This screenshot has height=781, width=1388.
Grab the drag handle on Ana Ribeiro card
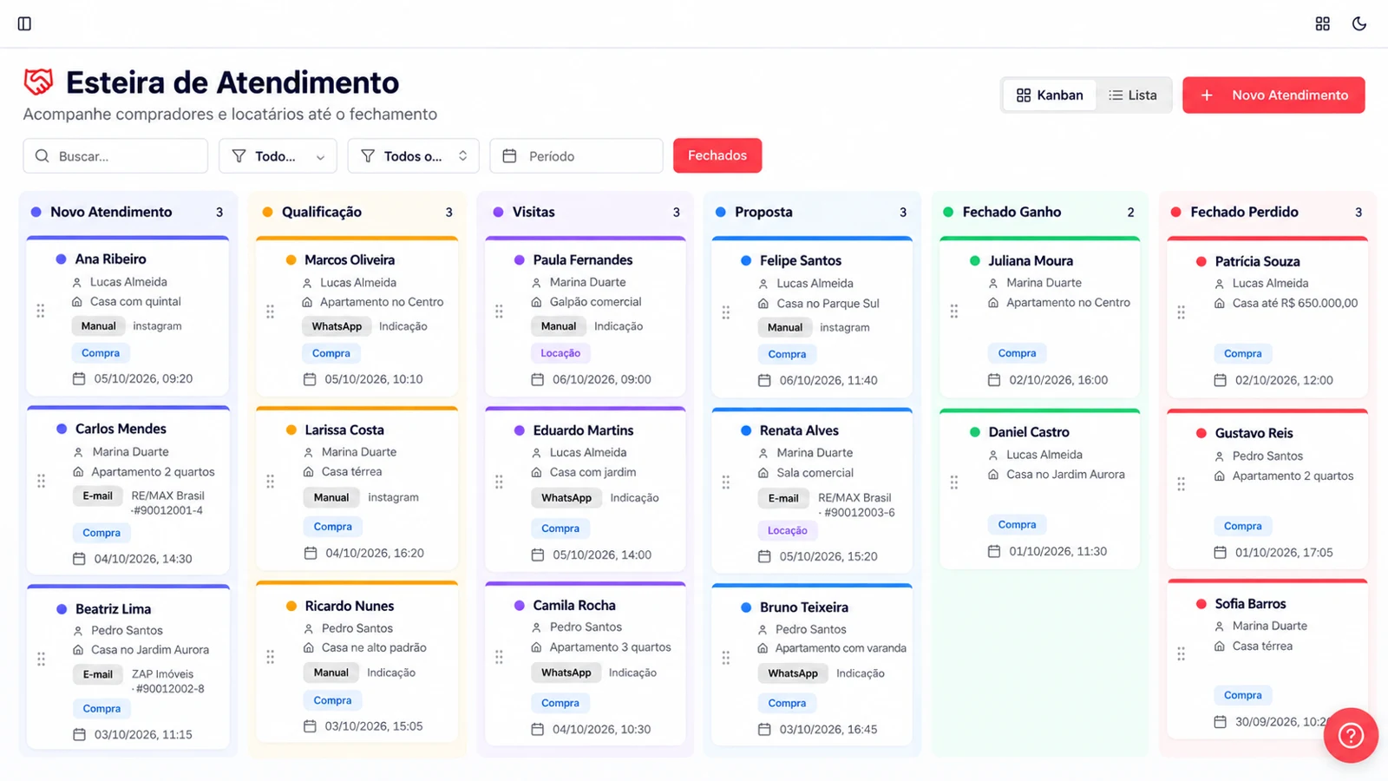pyautogui.click(x=41, y=311)
